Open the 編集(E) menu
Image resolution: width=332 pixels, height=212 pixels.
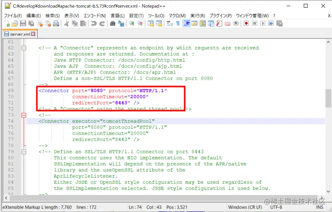[34, 16]
